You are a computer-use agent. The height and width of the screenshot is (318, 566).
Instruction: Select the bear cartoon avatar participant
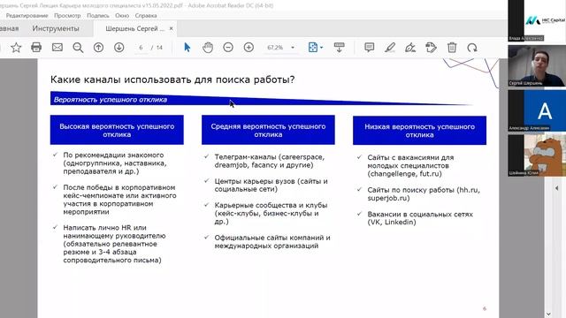(537, 155)
